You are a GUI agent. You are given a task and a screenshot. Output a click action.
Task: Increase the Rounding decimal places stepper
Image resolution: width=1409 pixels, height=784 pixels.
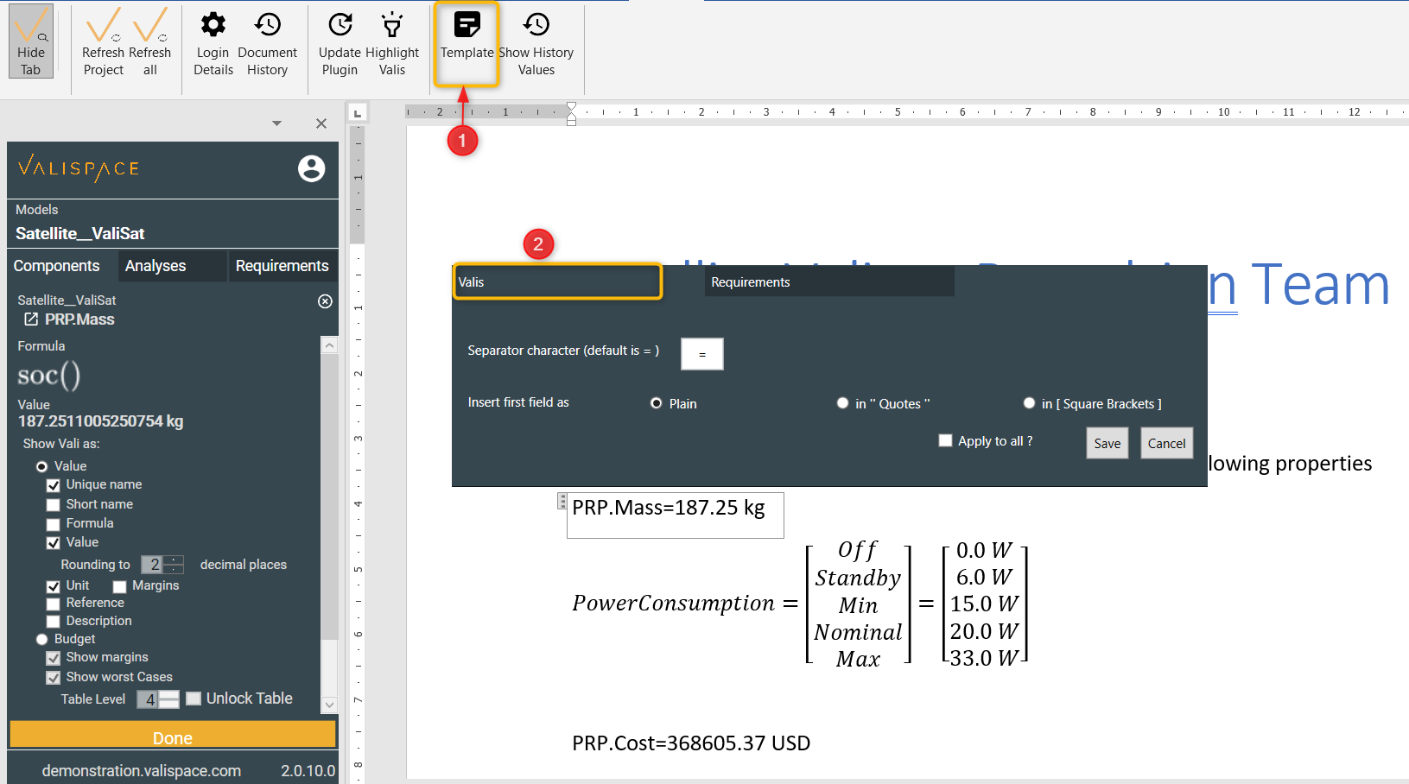(x=174, y=560)
